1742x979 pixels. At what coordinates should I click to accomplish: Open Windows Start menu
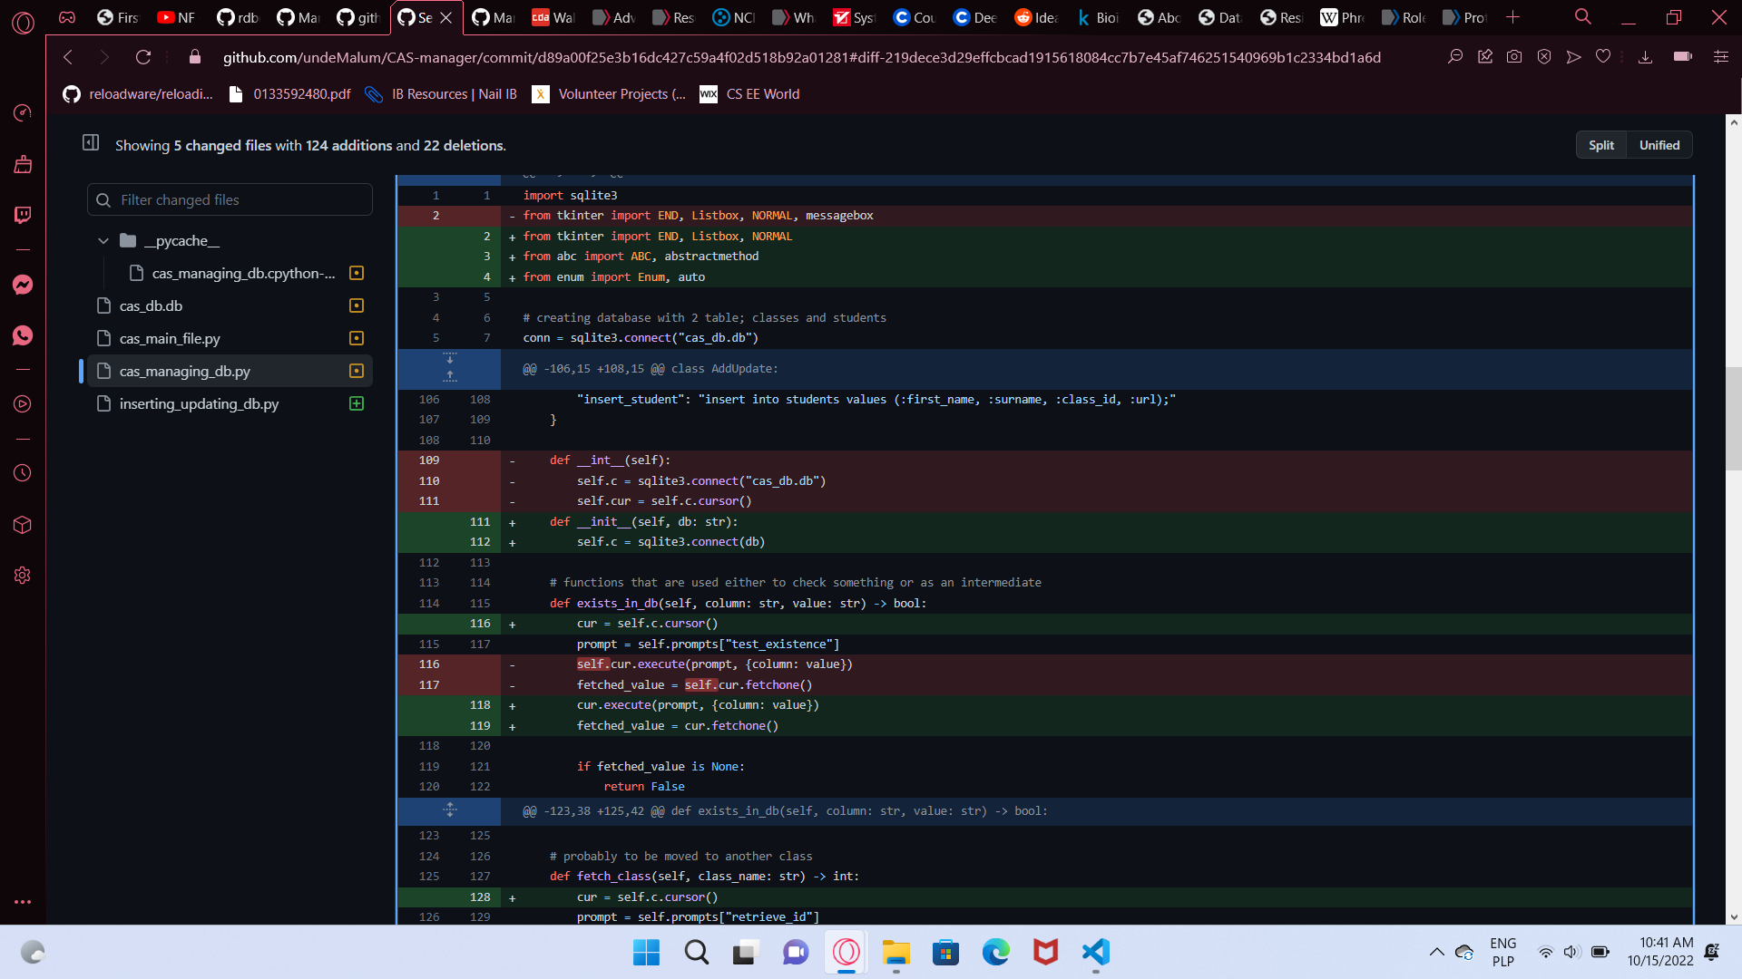[646, 952]
